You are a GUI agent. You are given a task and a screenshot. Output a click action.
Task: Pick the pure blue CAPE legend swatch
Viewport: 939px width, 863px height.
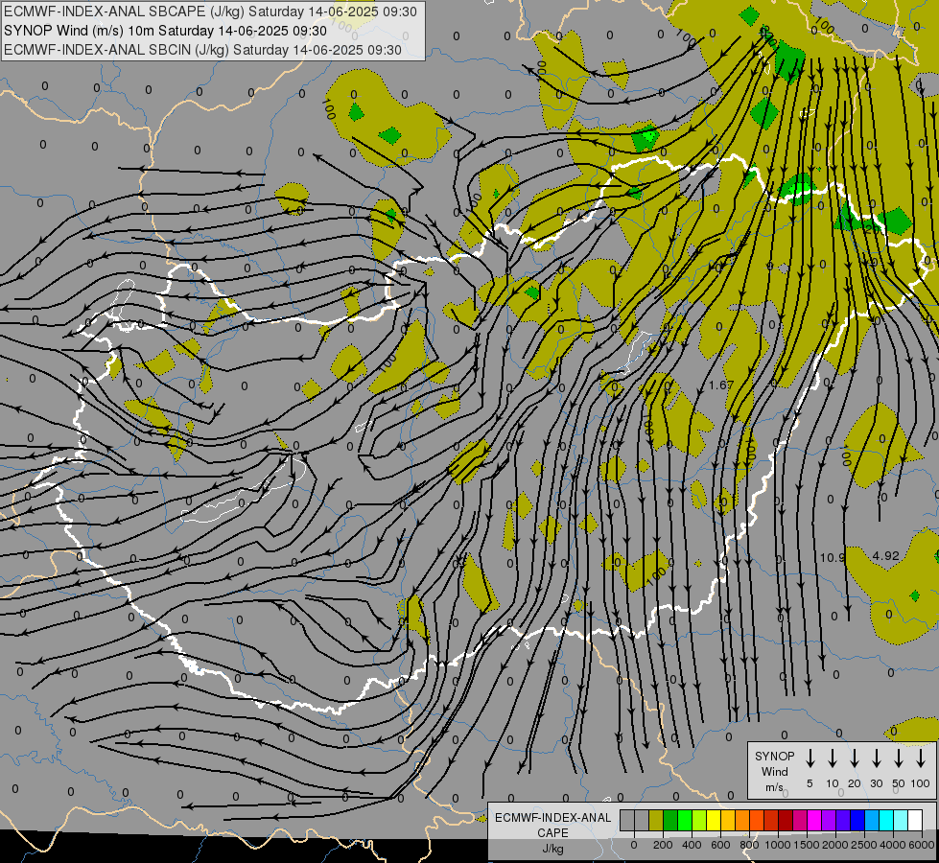click(x=857, y=821)
